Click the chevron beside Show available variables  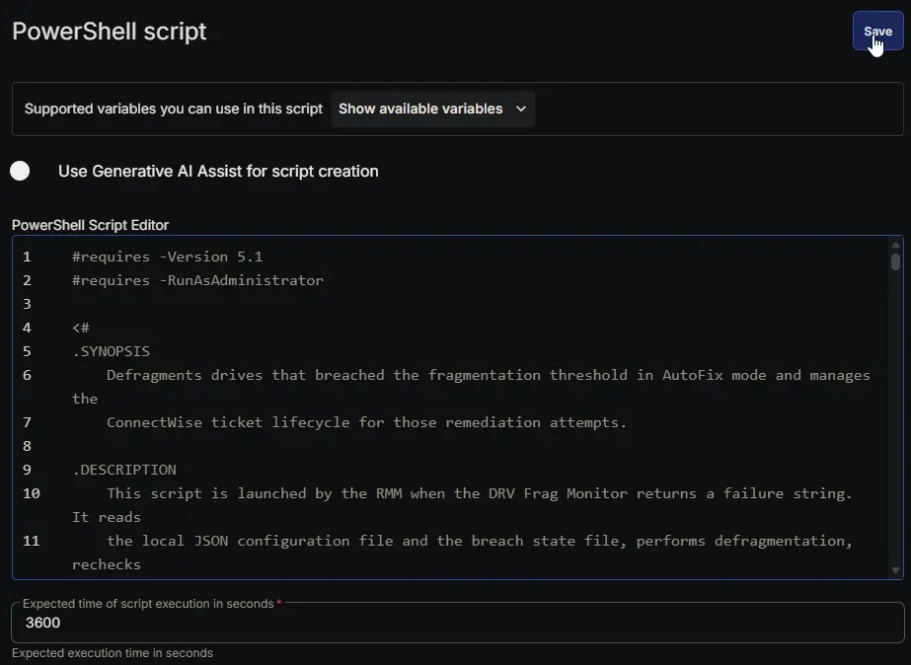point(521,109)
